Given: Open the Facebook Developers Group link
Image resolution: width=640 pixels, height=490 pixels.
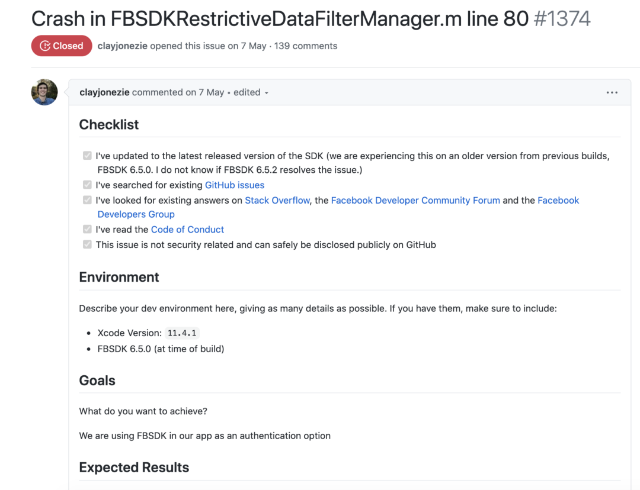Looking at the screenshot, I should point(136,214).
